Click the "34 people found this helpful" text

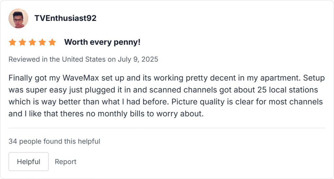click(x=54, y=142)
